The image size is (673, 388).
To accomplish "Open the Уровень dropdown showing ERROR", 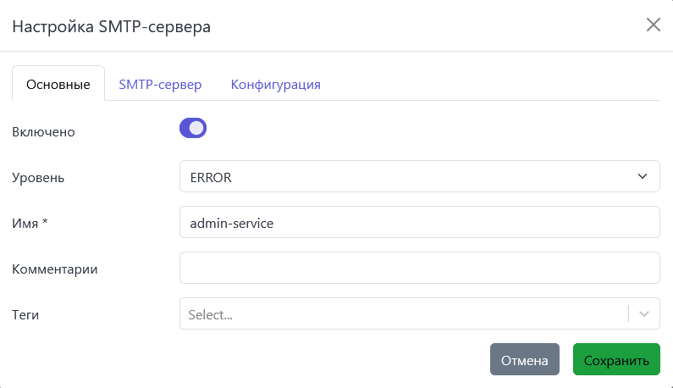I will 406,177.
